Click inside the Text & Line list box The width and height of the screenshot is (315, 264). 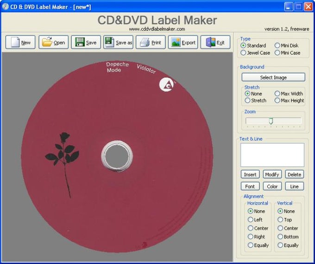pos(272,155)
